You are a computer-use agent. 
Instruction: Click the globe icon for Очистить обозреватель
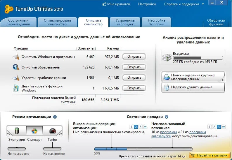pyautogui.click(x=16, y=67)
